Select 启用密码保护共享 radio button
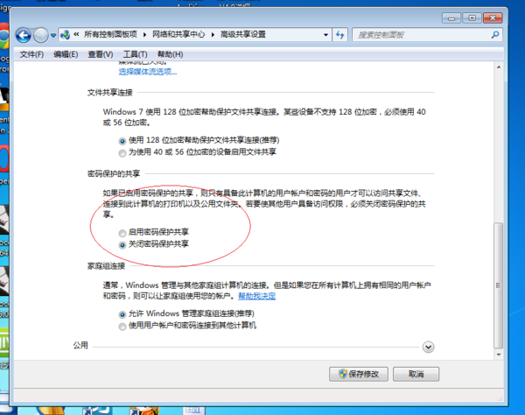This screenshot has height=415, width=525. point(122,233)
